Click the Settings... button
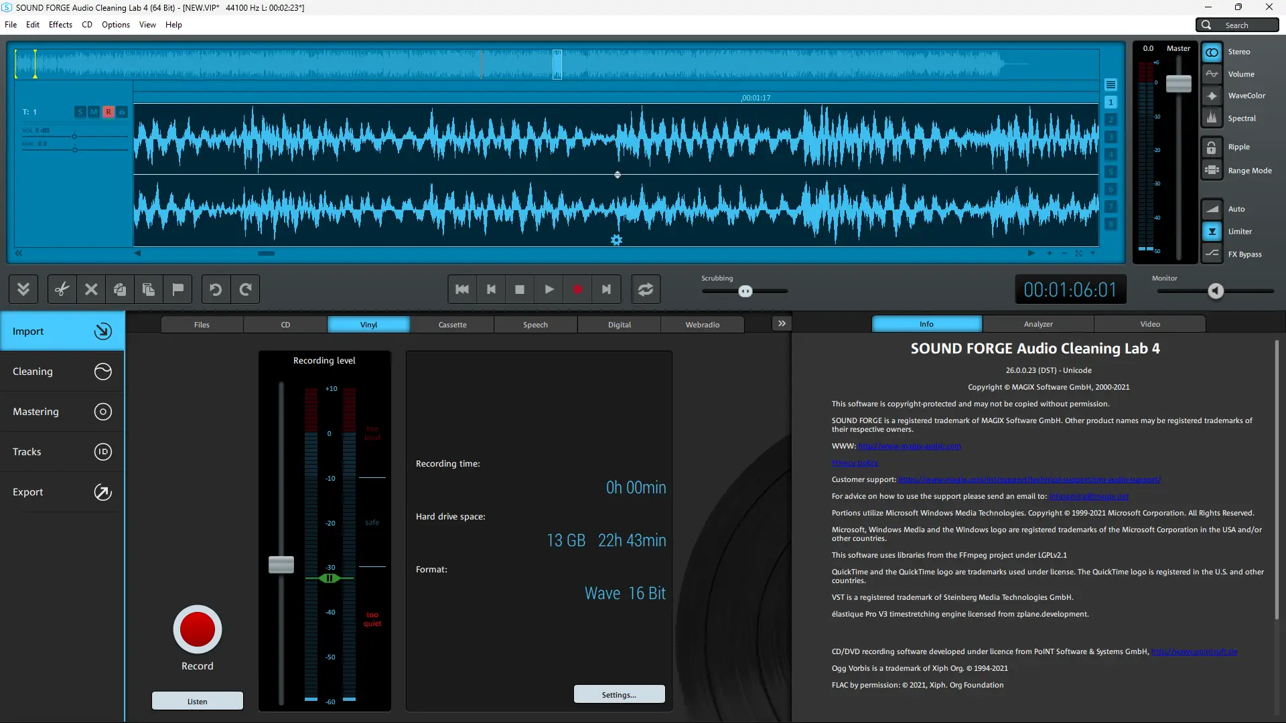Image resolution: width=1286 pixels, height=723 pixels. [619, 695]
